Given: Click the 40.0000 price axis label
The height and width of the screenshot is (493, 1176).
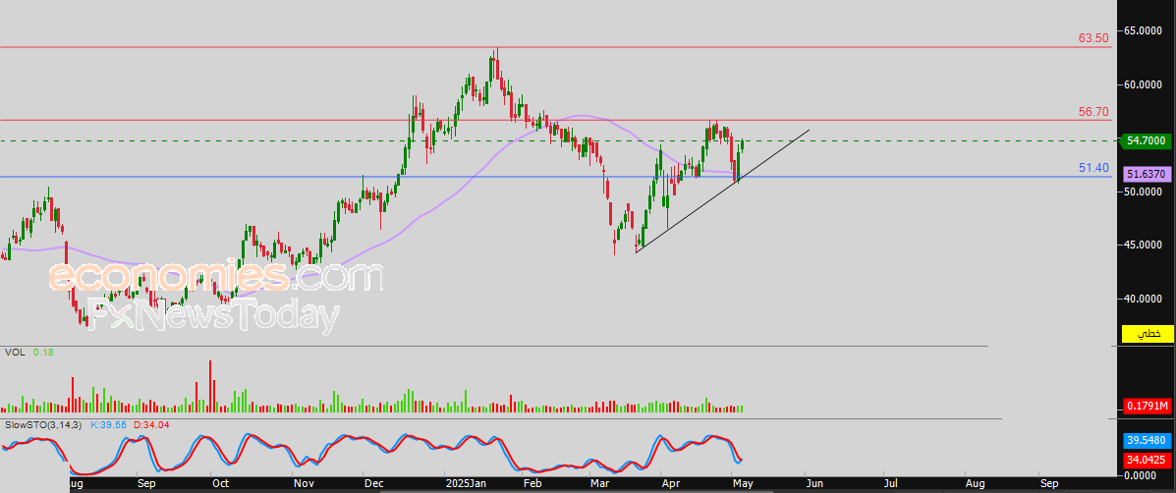Looking at the screenshot, I should (x=1144, y=299).
